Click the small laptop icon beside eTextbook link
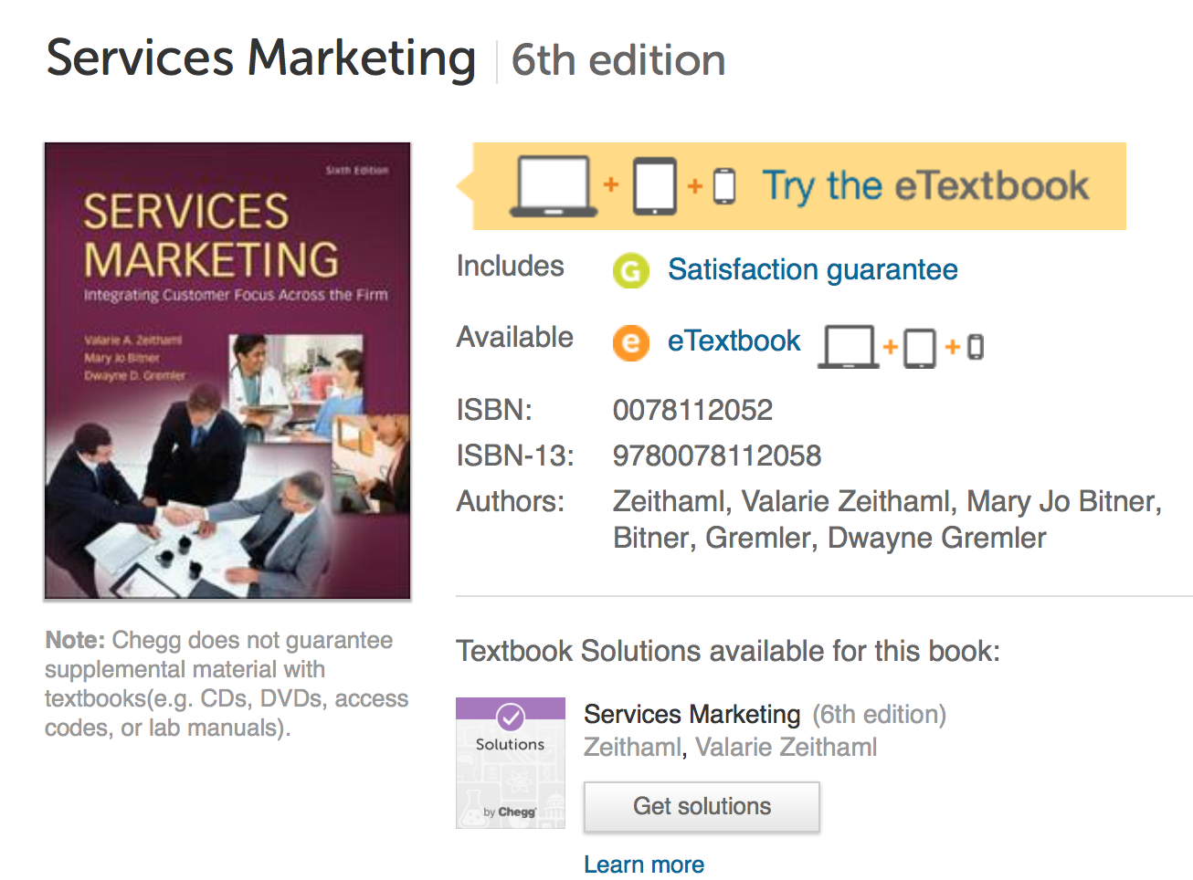Viewport: 1193px width, 880px height. click(848, 347)
